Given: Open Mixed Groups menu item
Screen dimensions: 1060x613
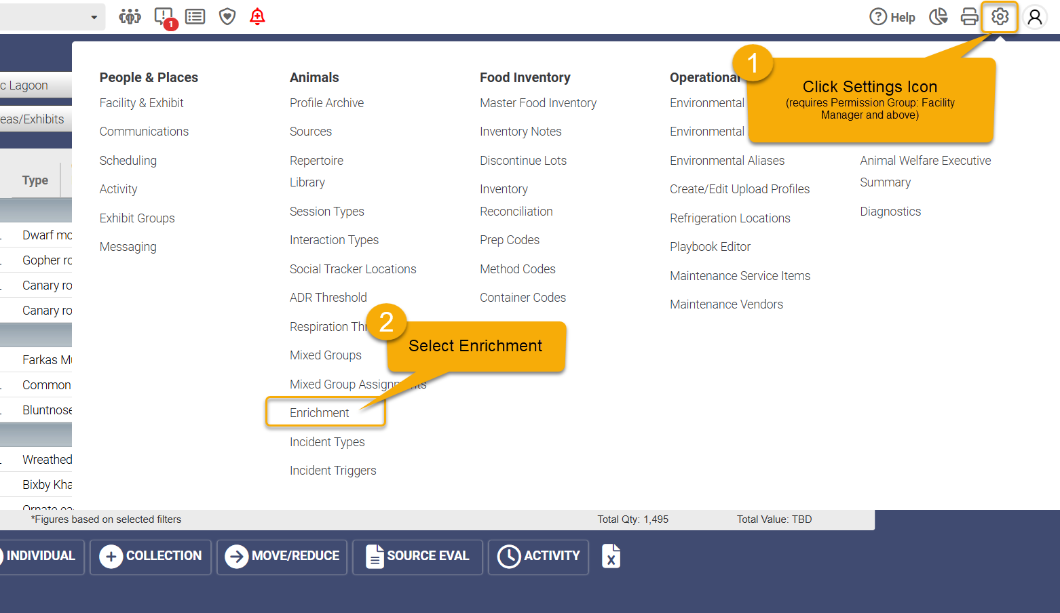Looking at the screenshot, I should coord(326,355).
